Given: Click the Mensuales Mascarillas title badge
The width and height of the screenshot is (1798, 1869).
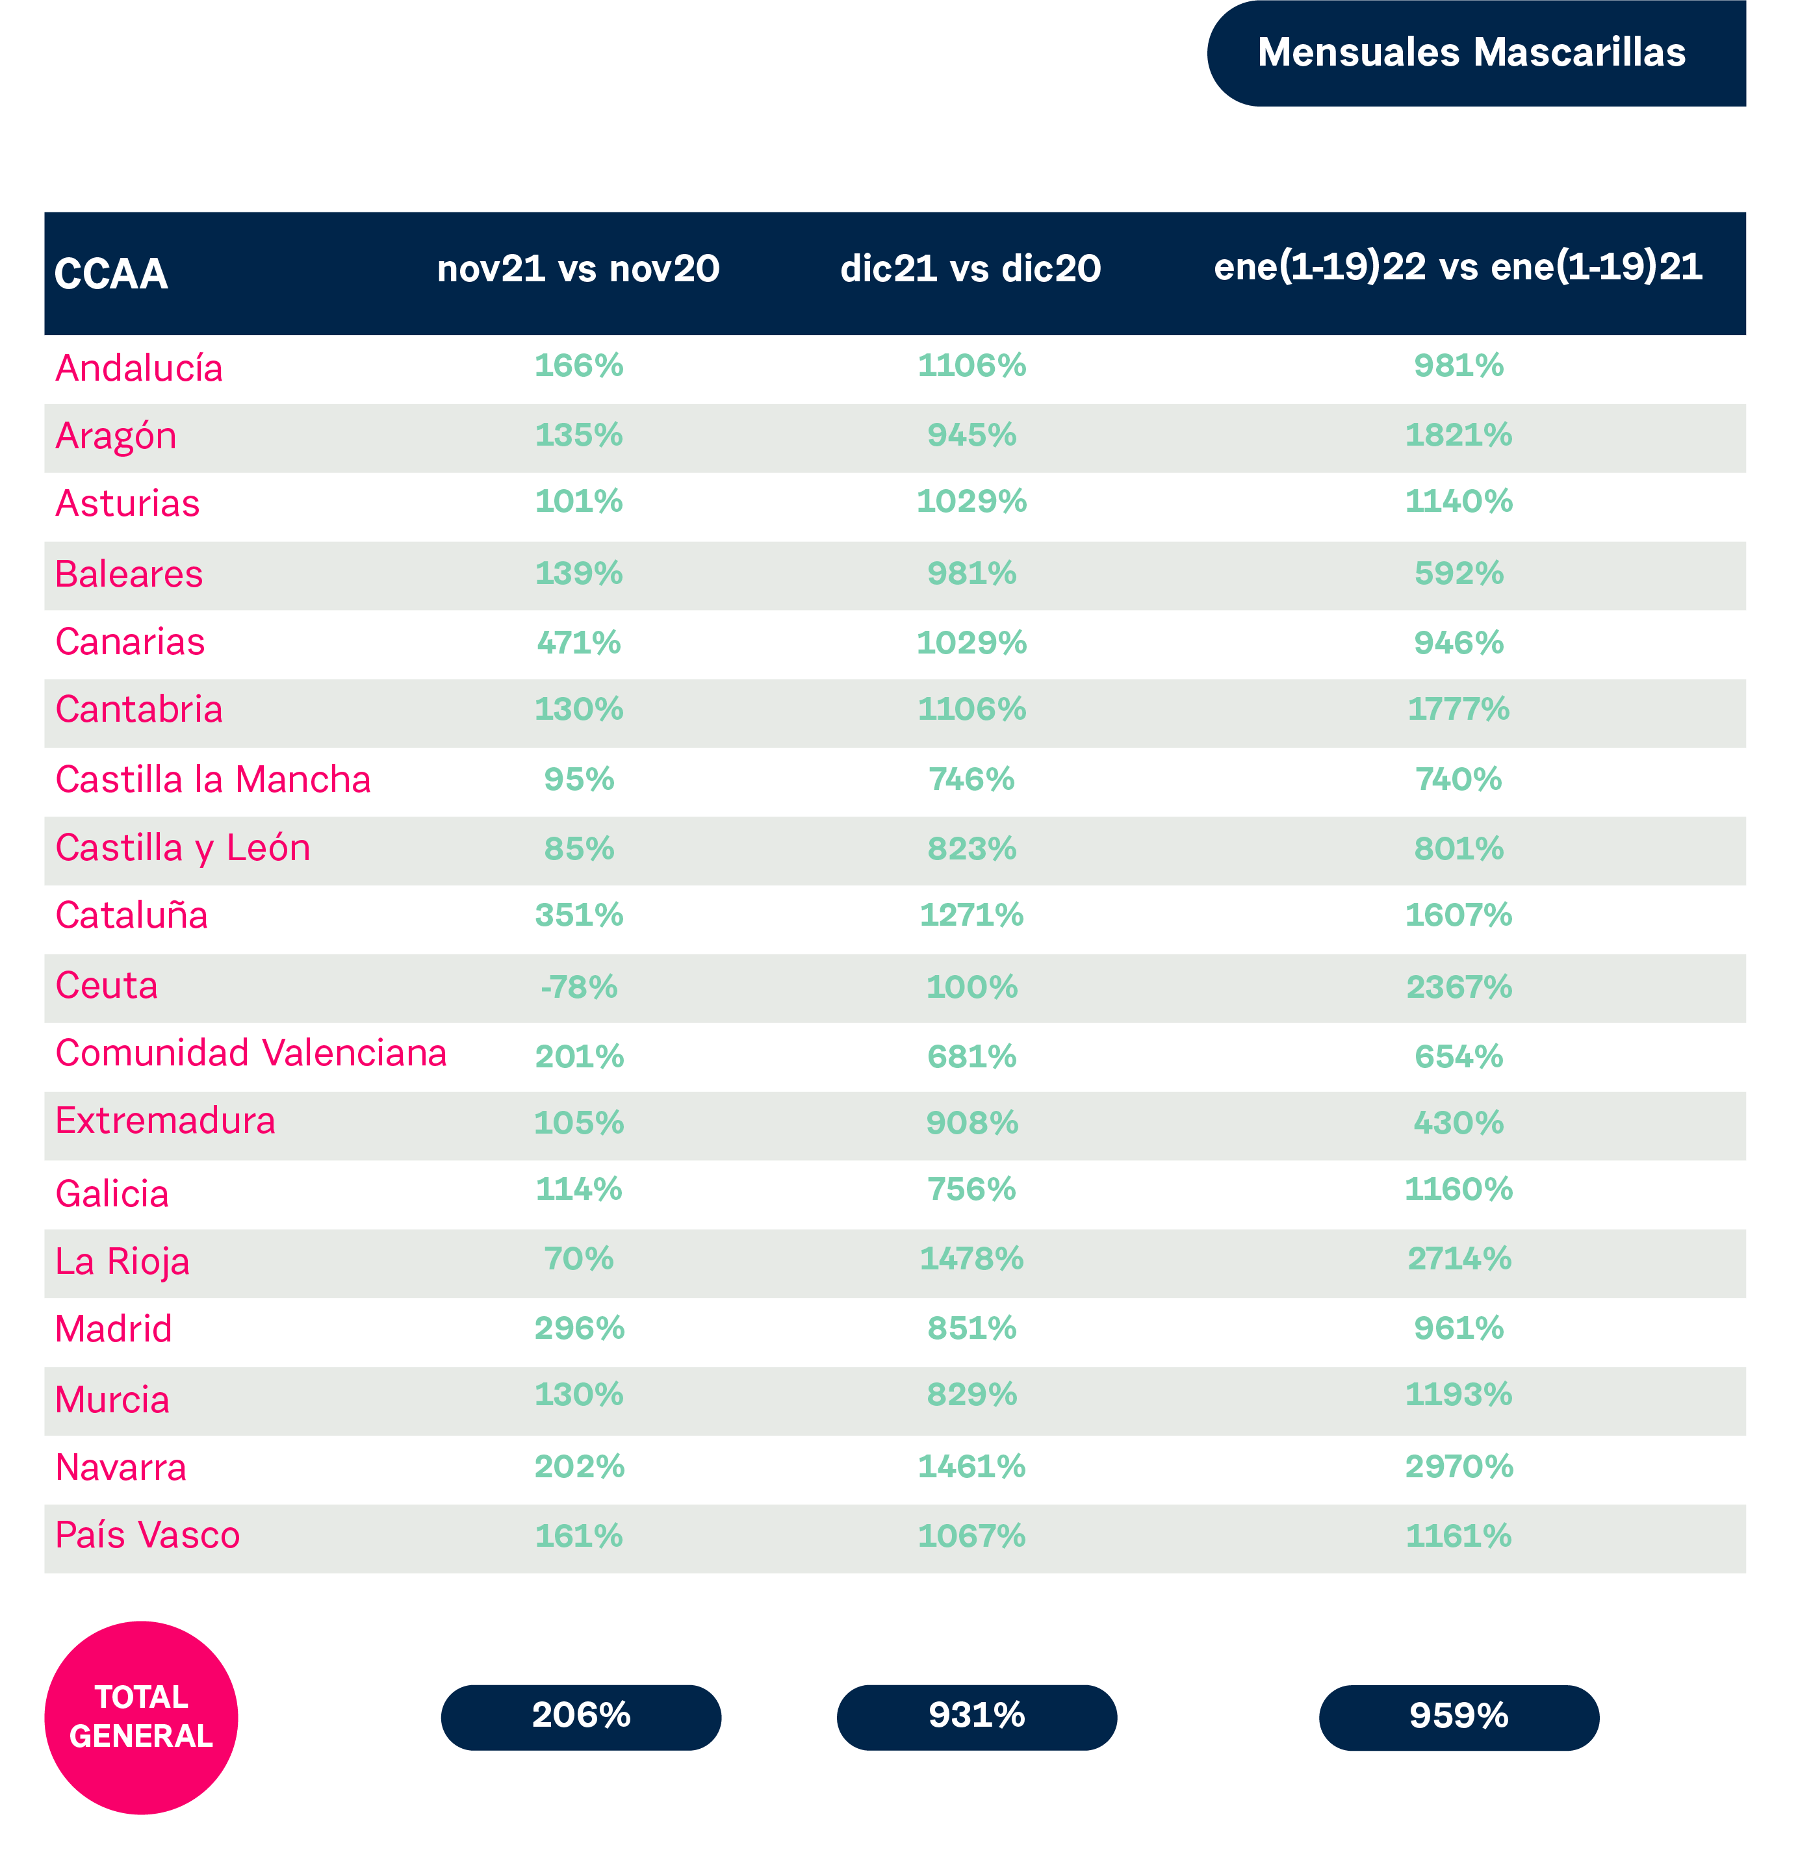Looking at the screenshot, I should coord(1476,53).
